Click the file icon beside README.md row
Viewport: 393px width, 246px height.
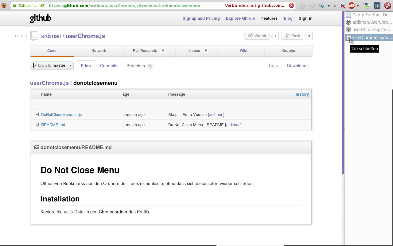(x=37, y=125)
